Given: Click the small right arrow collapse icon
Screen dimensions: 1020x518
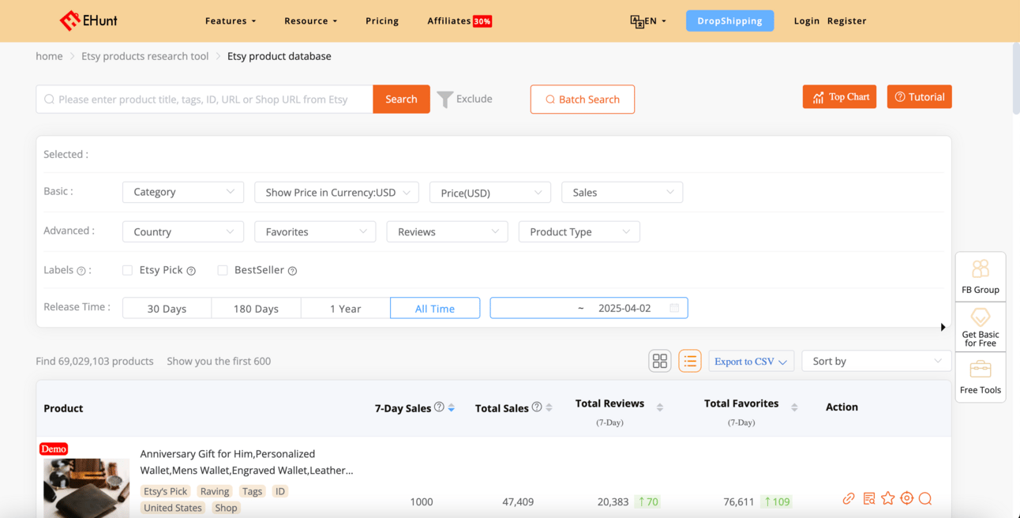Looking at the screenshot, I should 943,327.
